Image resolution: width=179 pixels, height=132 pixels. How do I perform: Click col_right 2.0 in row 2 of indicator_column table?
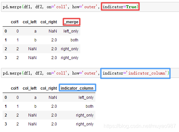(x=54, y=115)
